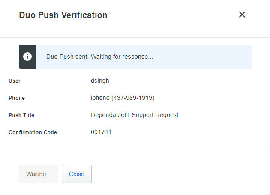Click the Phone label
Screen dimensions: 270x195
point(17,98)
